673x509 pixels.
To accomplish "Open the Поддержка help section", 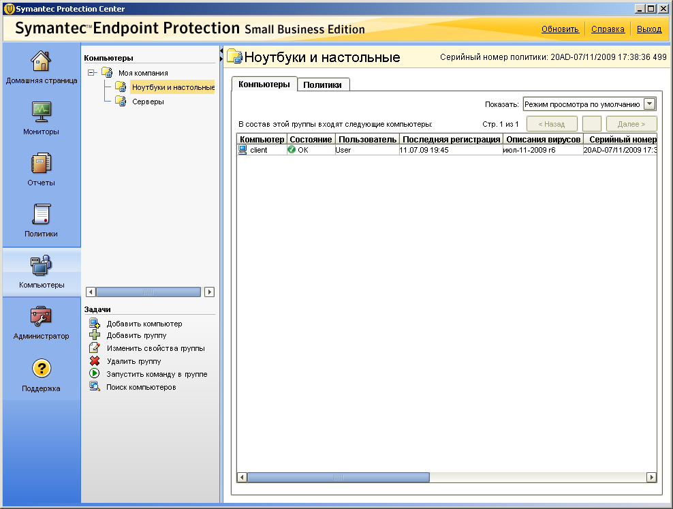I will pos(42,369).
